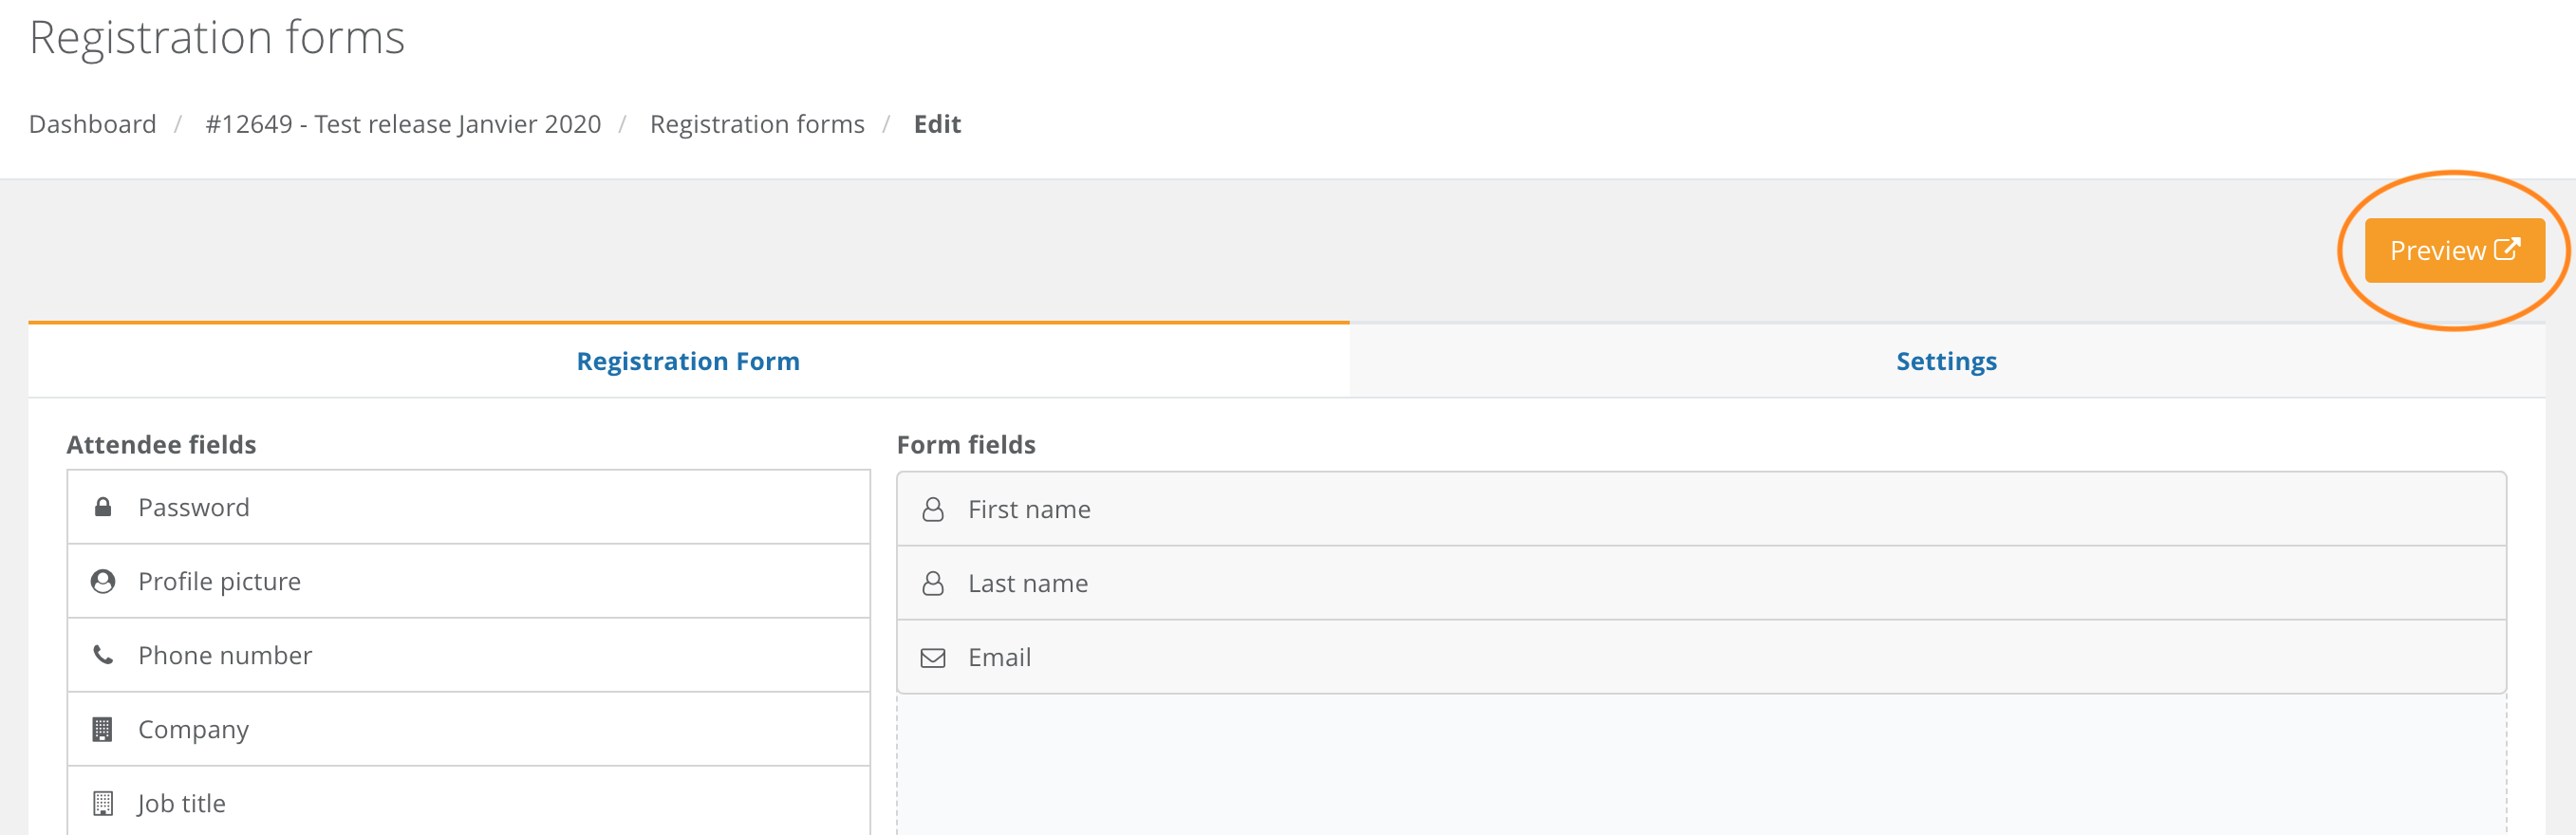Image resolution: width=2576 pixels, height=835 pixels.
Task: Select the Company attendee field row
Action: coord(469,729)
